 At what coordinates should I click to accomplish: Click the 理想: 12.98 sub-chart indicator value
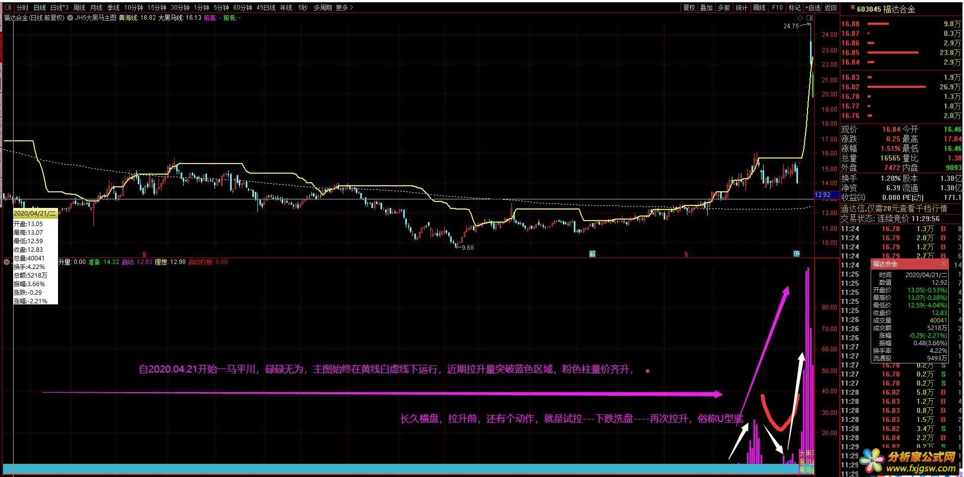click(x=170, y=262)
